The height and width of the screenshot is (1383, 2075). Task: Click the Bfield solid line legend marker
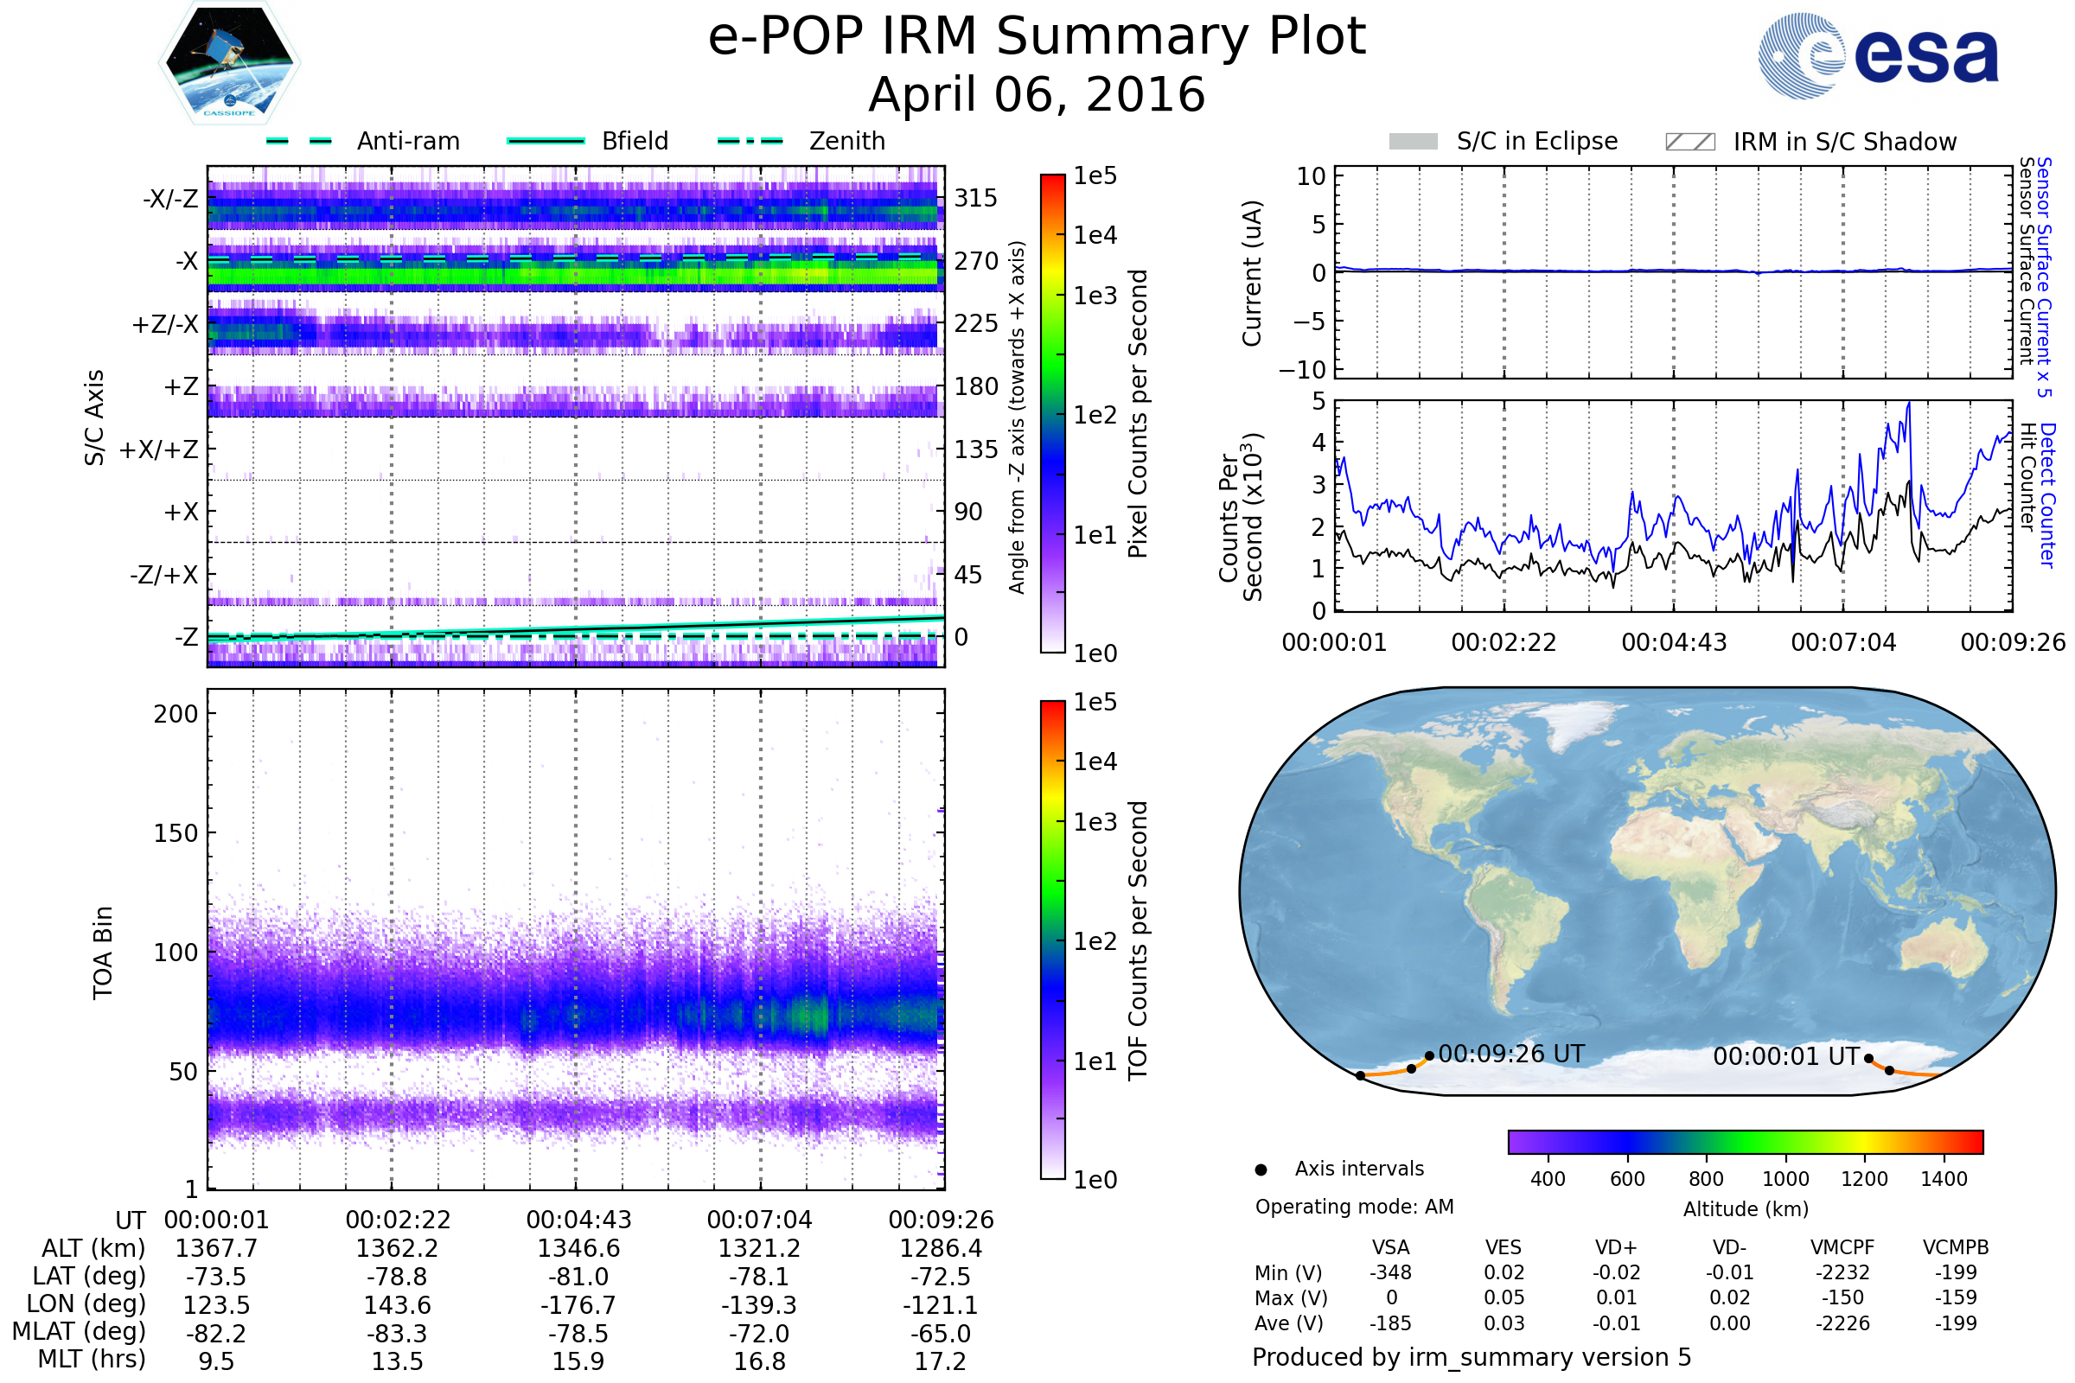click(546, 141)
